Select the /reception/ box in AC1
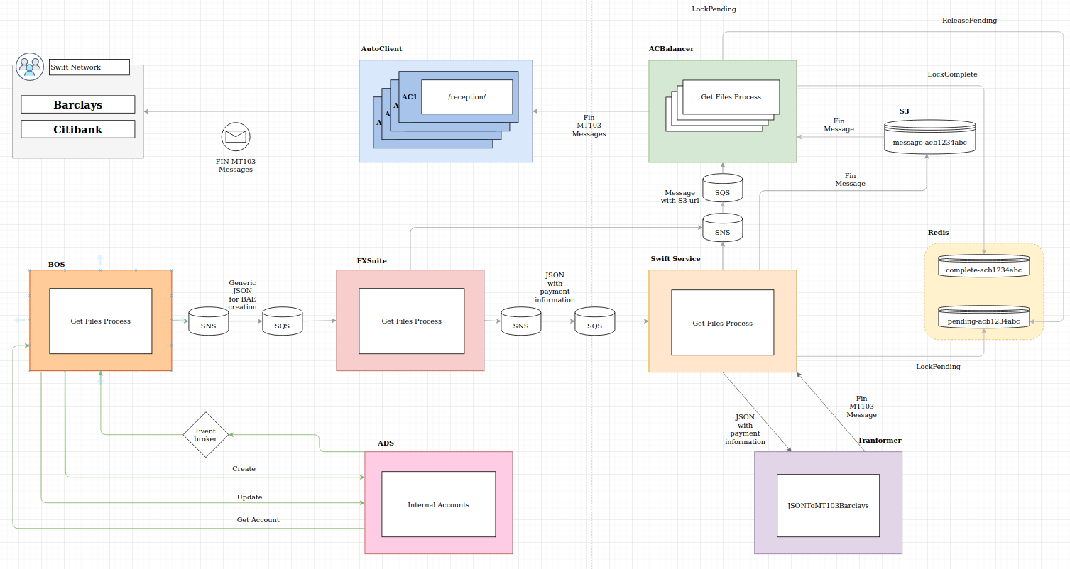Viewport: 1070px width, 569px height. pos(467,96)
